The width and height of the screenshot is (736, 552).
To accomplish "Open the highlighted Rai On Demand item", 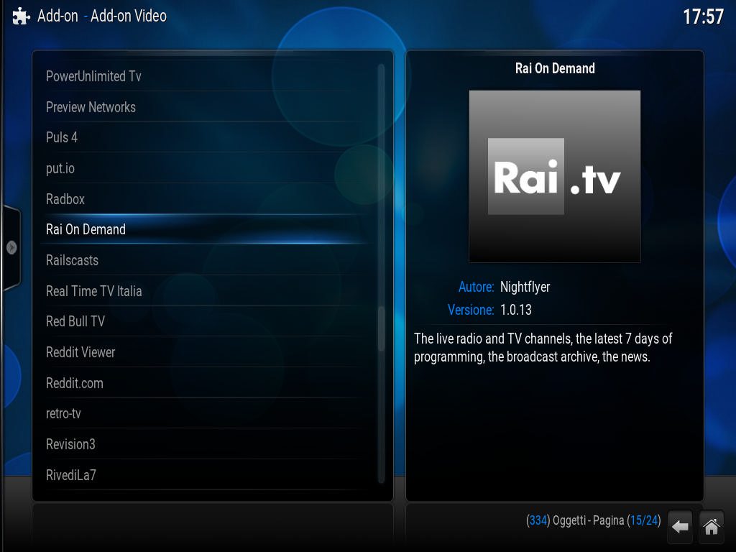I will [x=86, y=229].
